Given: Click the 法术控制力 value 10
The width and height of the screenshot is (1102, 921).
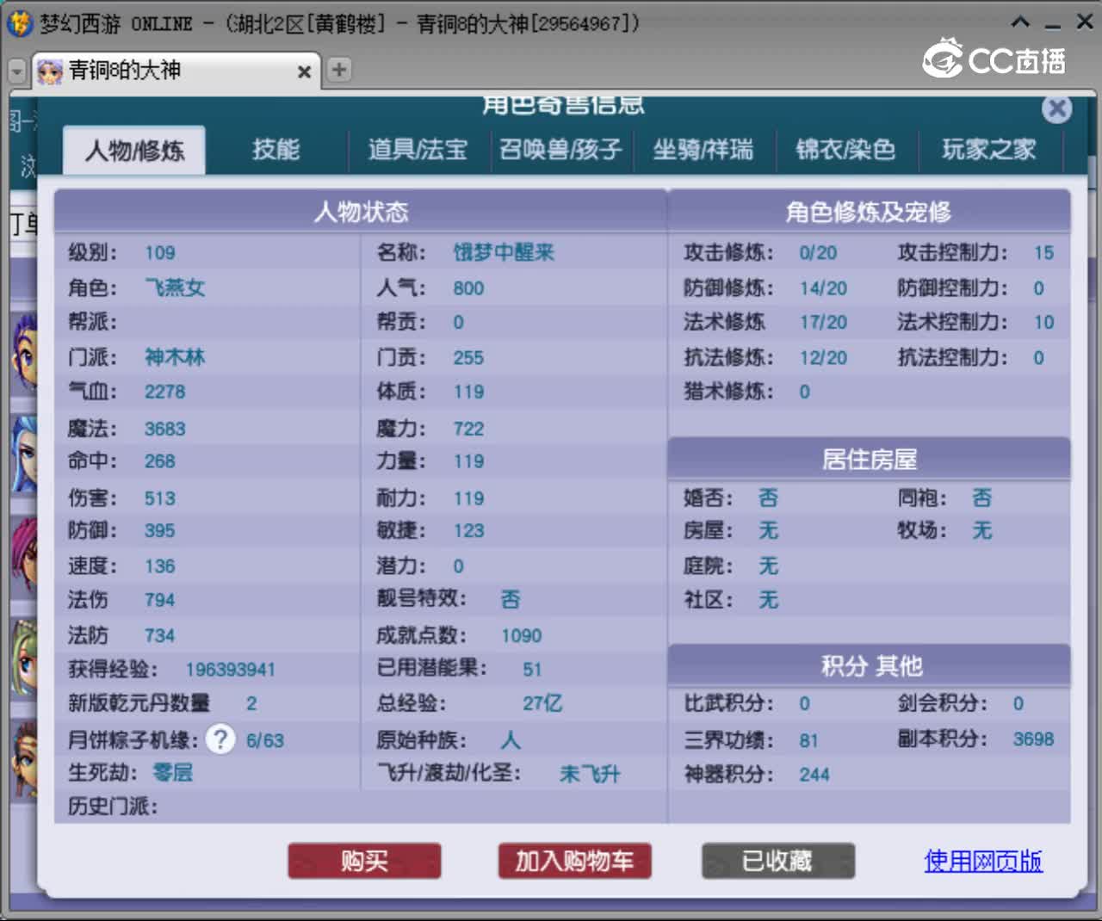Looking at the screenshot, I should click(x=1043, y=323).
